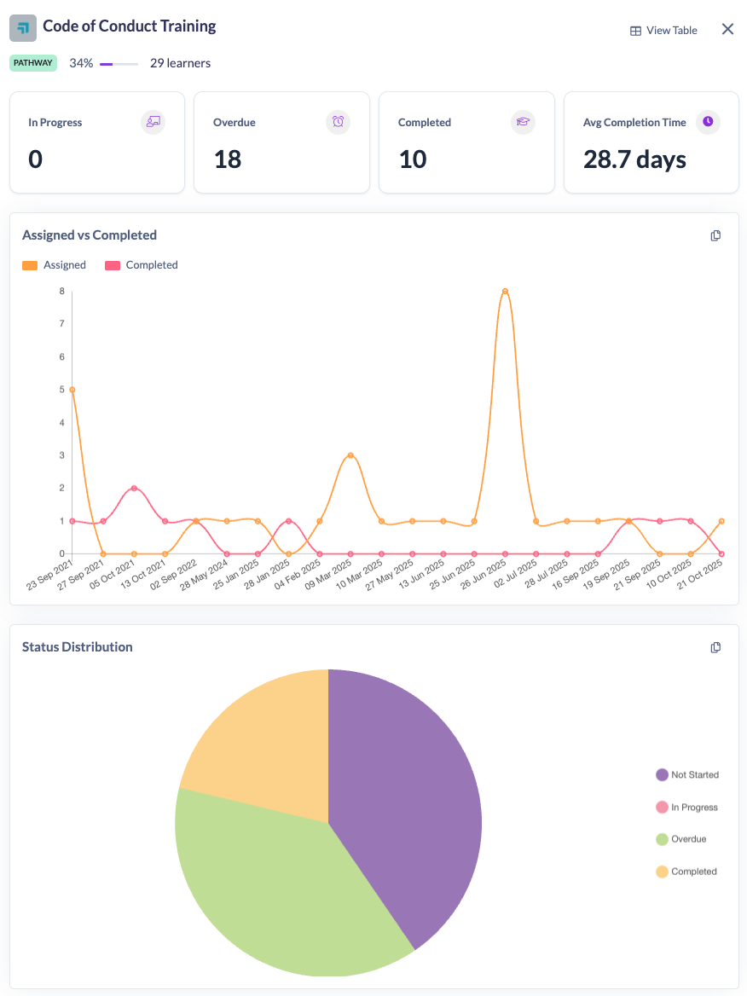
Task: Close the Code of Conduct Training panel
Action: click(x=727, y=29)
